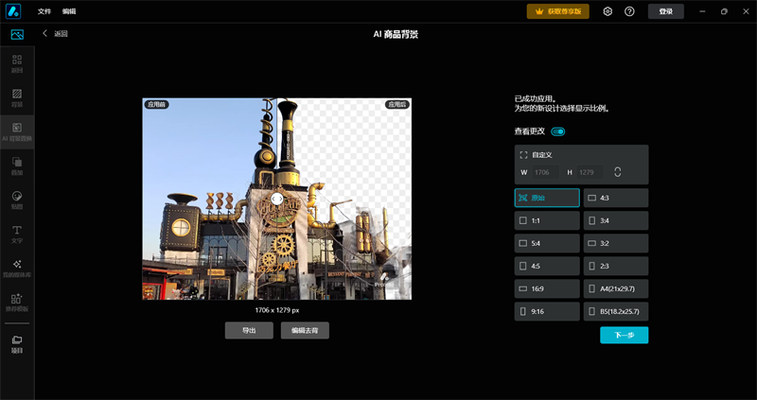Click the 导出 export button
The image size is (757, 400).
(x=249, y=331)
